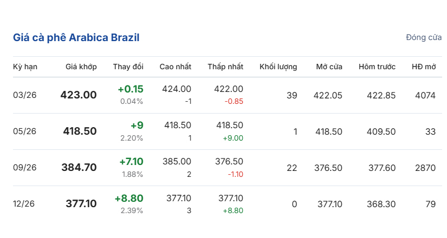
Task: Click the Mở cửa column header
Action: (329, 67)
